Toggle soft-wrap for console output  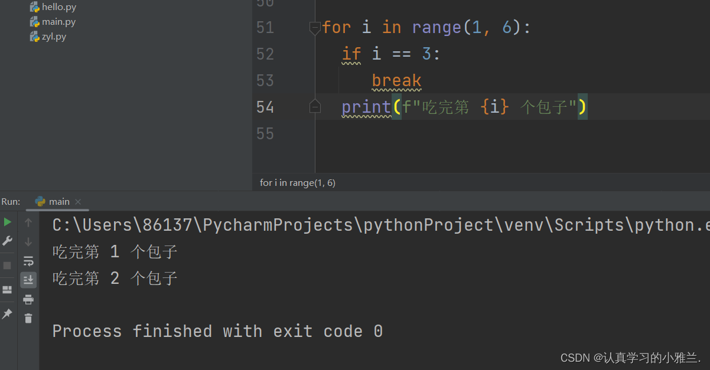pyautogui.click(x=28, y=261)
